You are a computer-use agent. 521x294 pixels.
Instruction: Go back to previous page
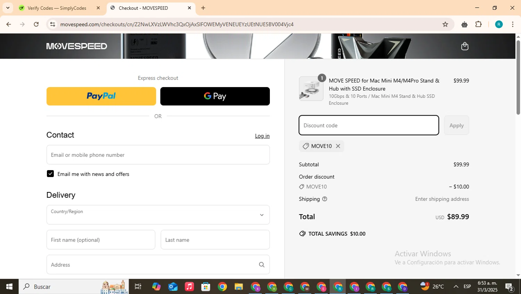click(x=9, y=24)
